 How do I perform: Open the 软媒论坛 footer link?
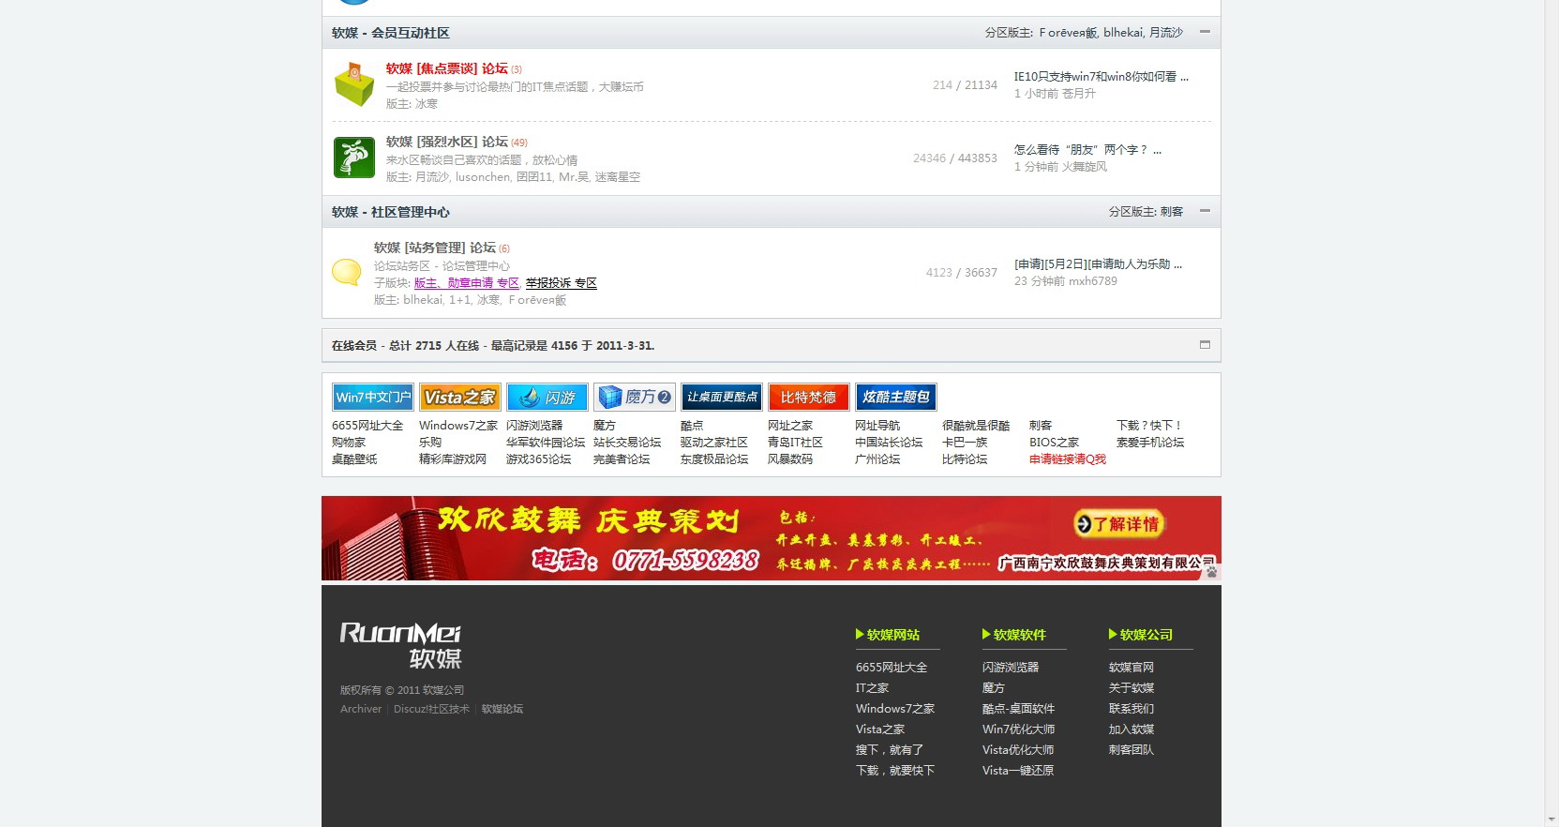(x=502, y=709)
